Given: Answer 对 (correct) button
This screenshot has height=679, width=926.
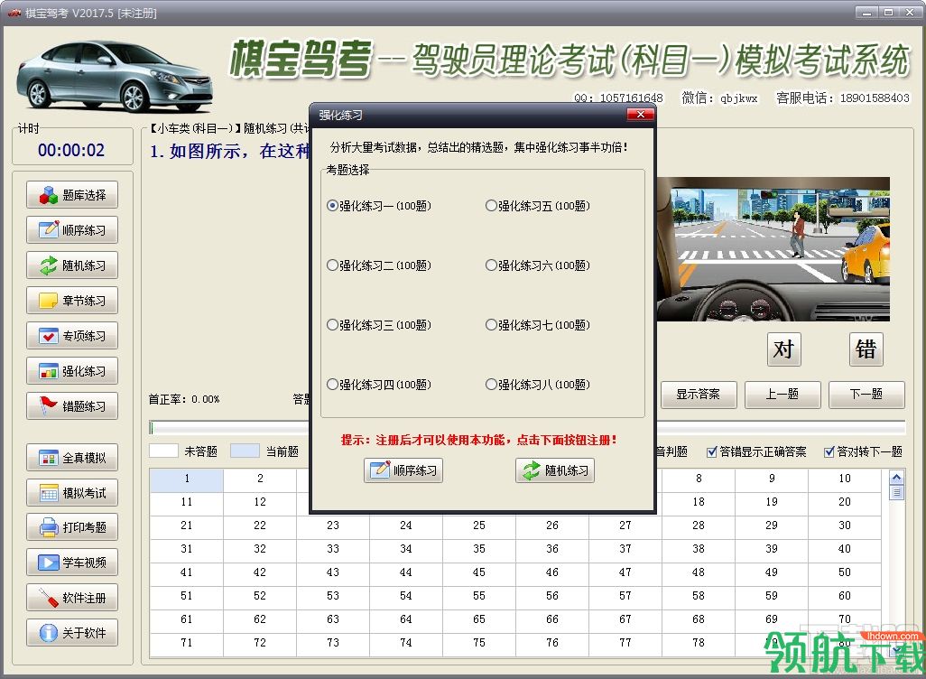Looking at the screenshot, I should (x=783, y=349).
